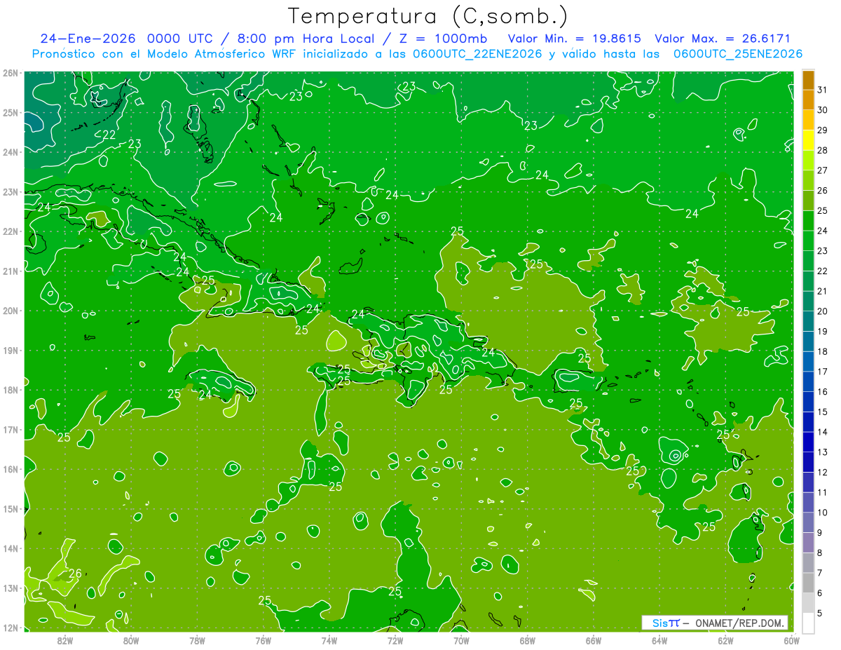The width and height of the screenshot is (841, 650).
Task: Click the "17N" latitude axis label
Action: click(x=10, y=430)
